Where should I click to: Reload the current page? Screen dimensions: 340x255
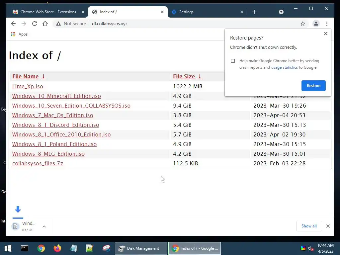tap(35, 24)
